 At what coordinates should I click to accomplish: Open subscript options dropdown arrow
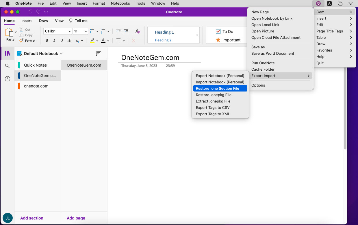[x=82, y=41]
